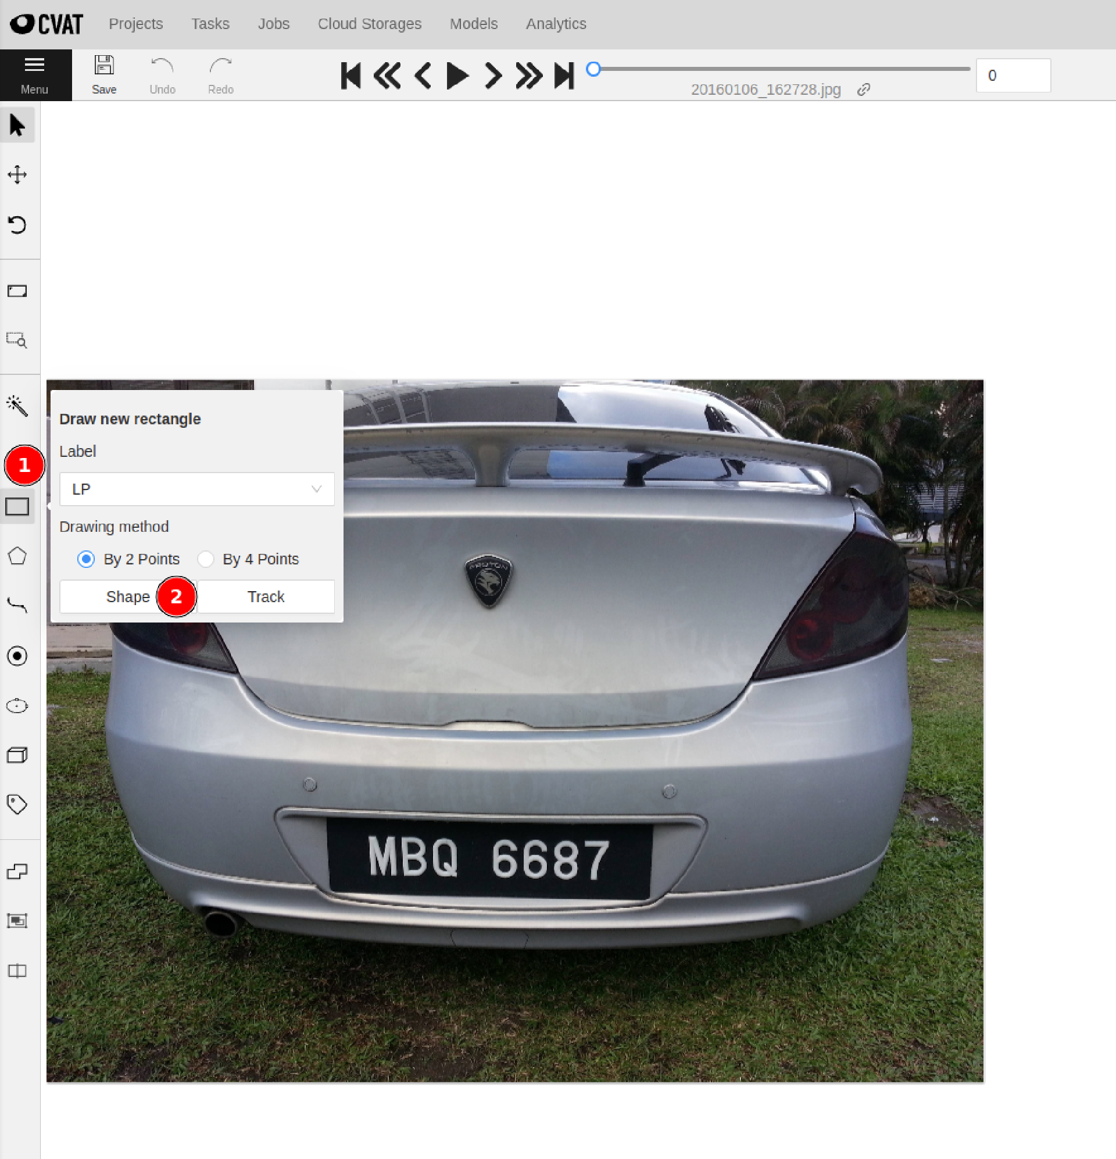Viewport: 1116px width, 1159px height.
Task: Select the cursor tool in the sidebar
Action: (18, 125)
